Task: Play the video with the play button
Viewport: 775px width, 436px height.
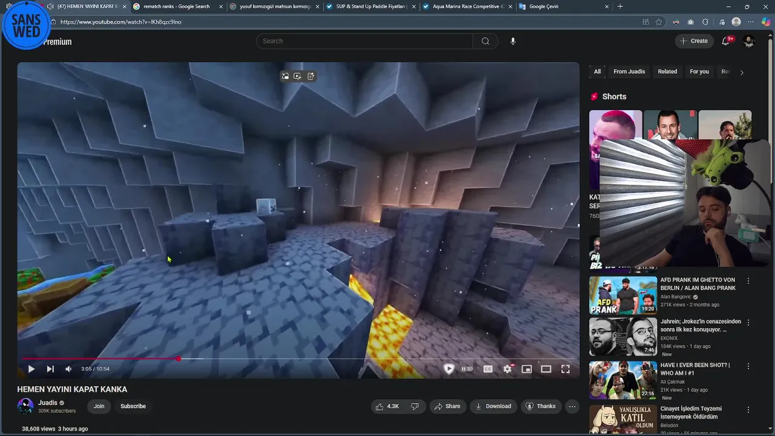Action: click(x=31, y=369)
